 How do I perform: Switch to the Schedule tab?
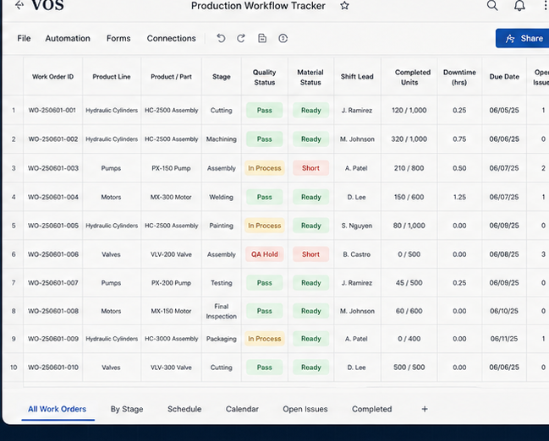[x=184, y=409]
